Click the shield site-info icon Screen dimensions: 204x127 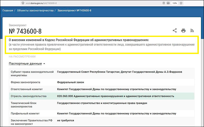tap(23, 3)
